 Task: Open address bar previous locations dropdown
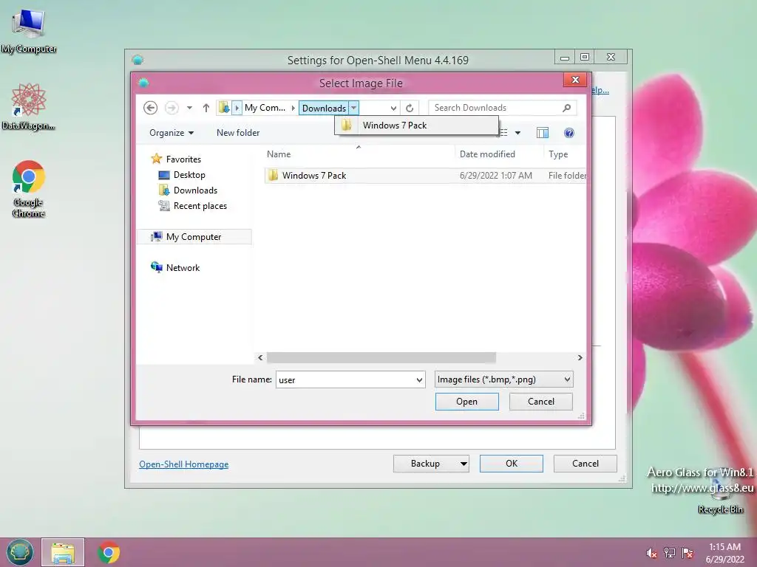pos(393,108)
